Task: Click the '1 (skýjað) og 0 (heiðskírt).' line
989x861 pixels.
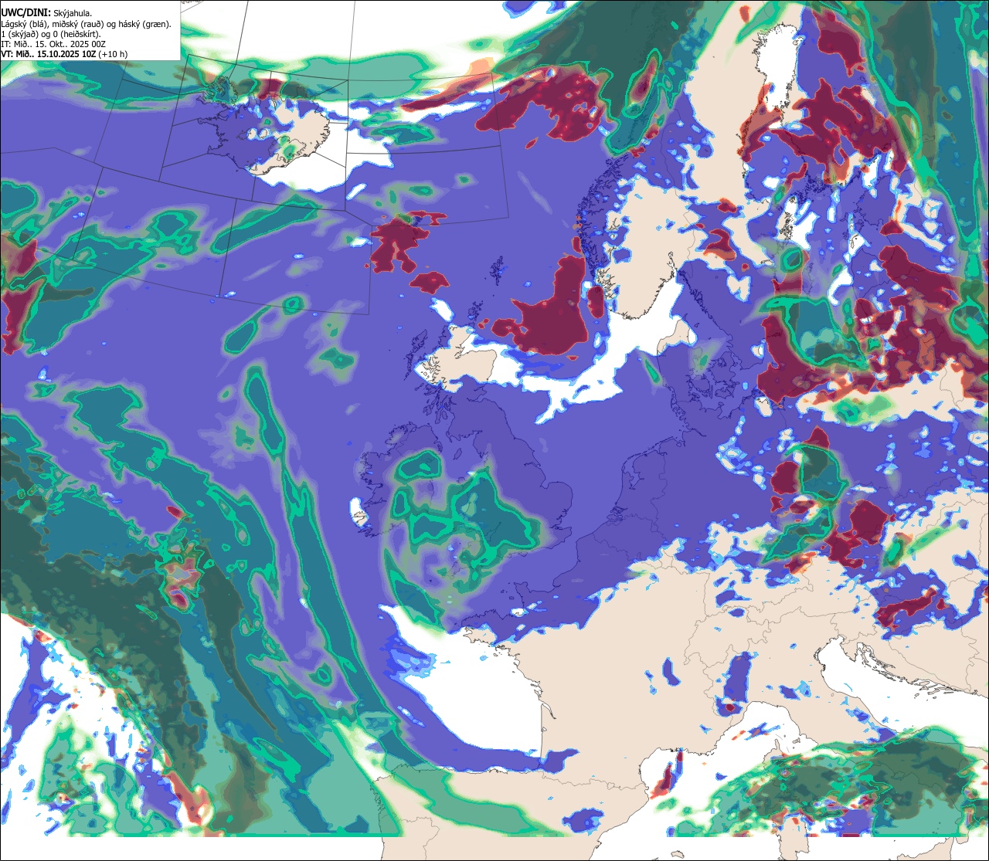Action: pyautogui.click(x=51, y=34)
